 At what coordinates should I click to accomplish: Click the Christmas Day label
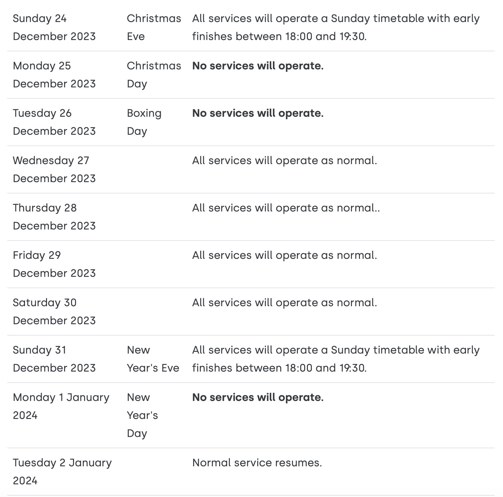click(154, 75)
